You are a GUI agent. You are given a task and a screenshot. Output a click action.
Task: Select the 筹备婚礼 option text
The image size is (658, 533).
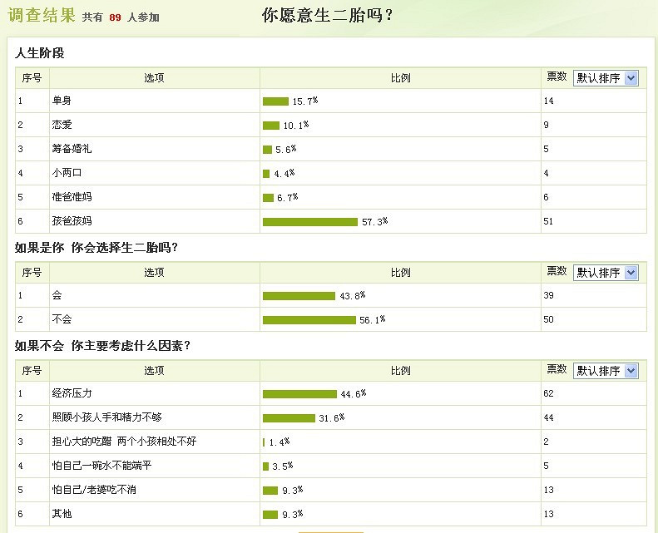coord(72,149)
